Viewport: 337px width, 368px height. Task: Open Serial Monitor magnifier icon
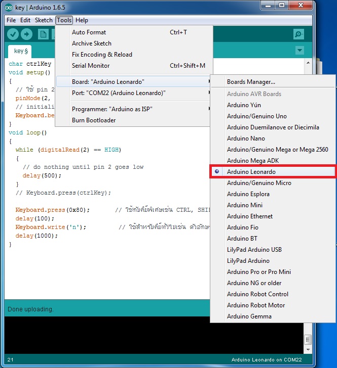[x=298, y=34]
